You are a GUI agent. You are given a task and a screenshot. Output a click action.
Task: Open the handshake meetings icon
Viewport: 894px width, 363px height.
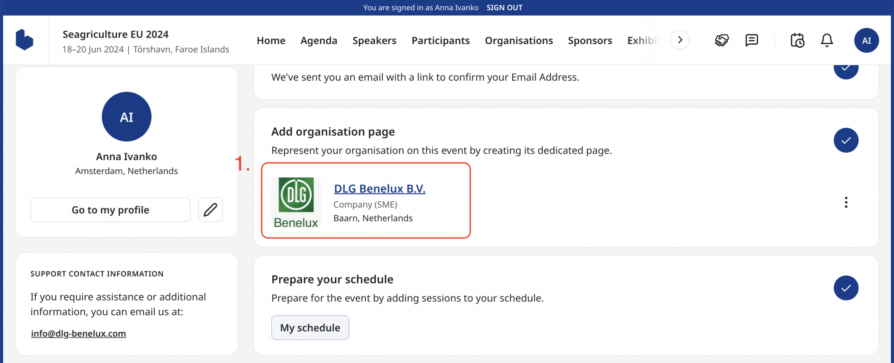[x=722, y=40]
